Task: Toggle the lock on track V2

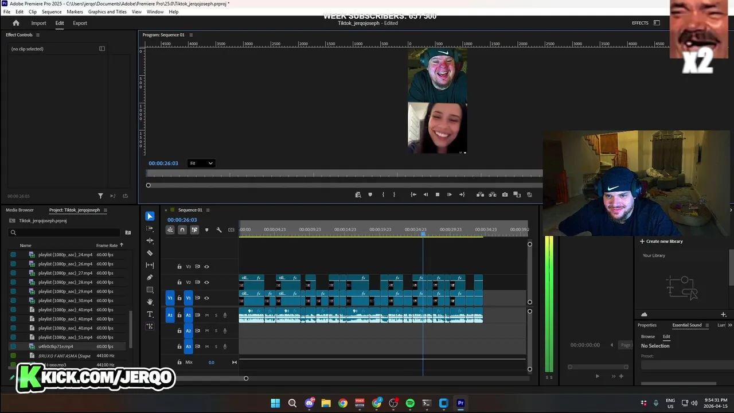Action: click(x=179, y=282)
